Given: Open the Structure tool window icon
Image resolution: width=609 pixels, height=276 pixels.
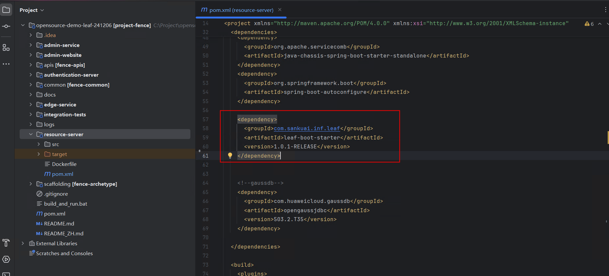Looking at the screenshot, I should (6, 48).
